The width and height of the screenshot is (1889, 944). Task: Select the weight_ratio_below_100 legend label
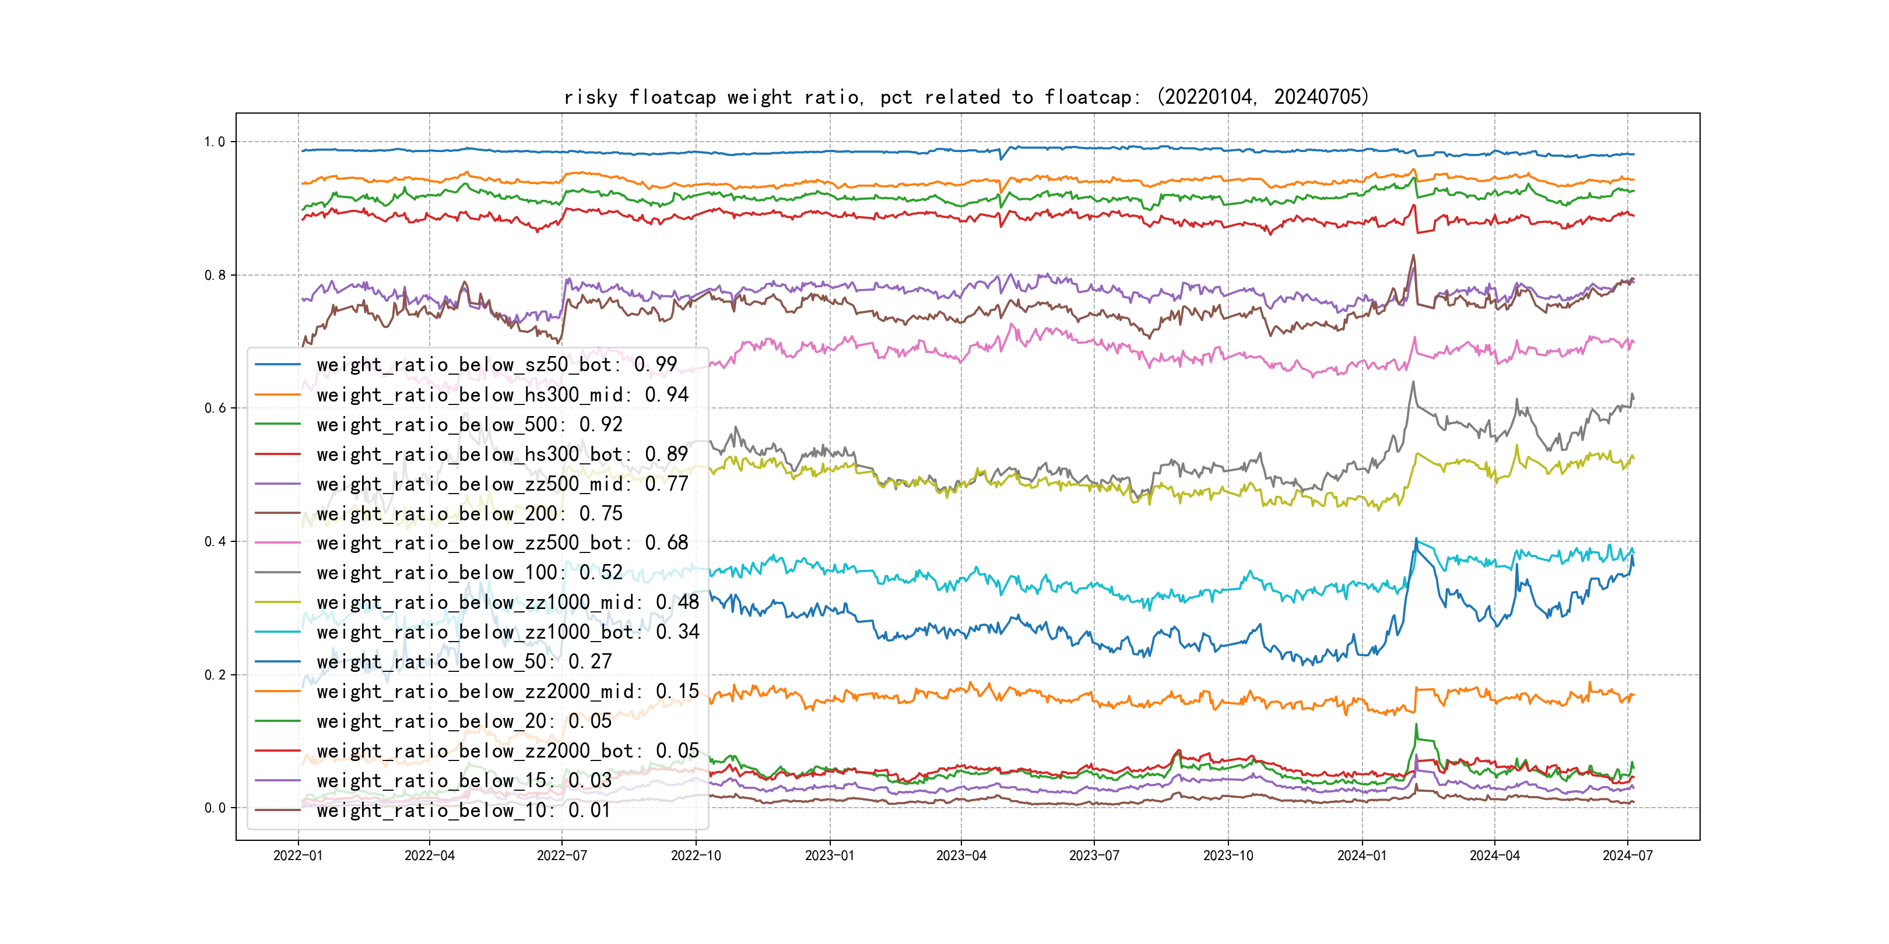(469, 572)
